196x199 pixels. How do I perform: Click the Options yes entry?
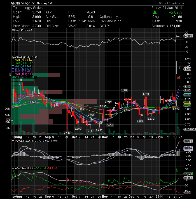[x=111, y=17]
